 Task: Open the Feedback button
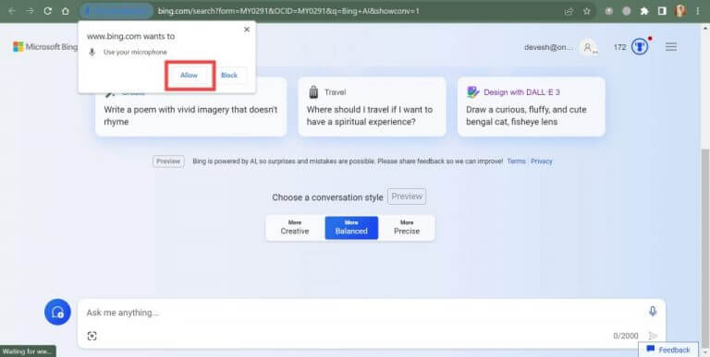(x=668, y=350)
